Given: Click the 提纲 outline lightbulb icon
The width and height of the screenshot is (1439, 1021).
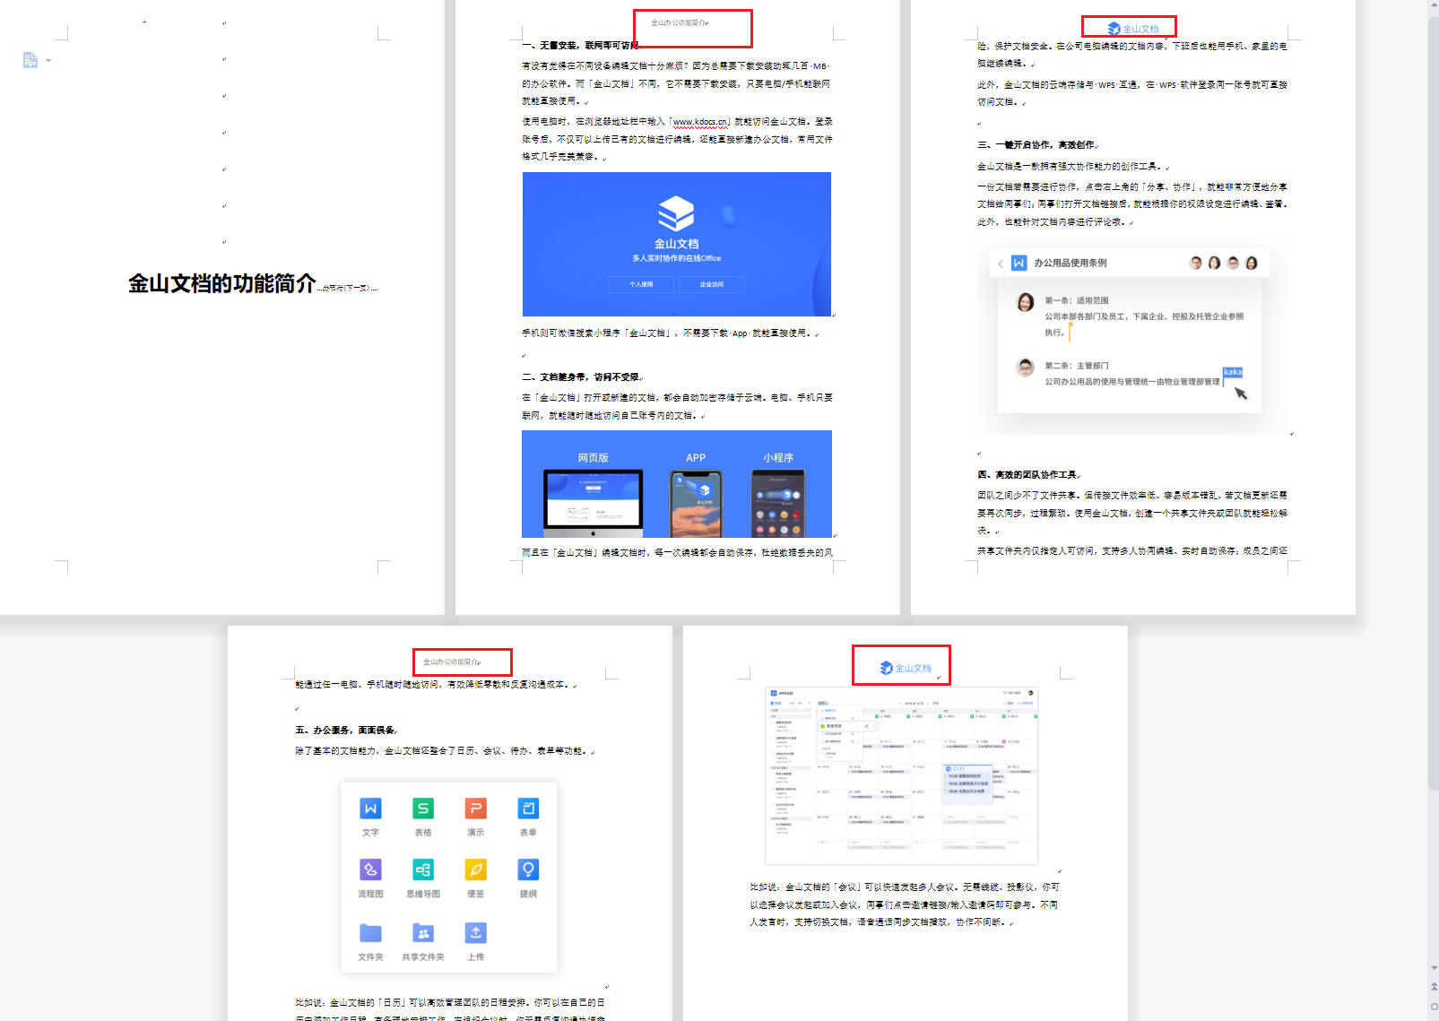Looking at the screenshot, I should (528, 870).
